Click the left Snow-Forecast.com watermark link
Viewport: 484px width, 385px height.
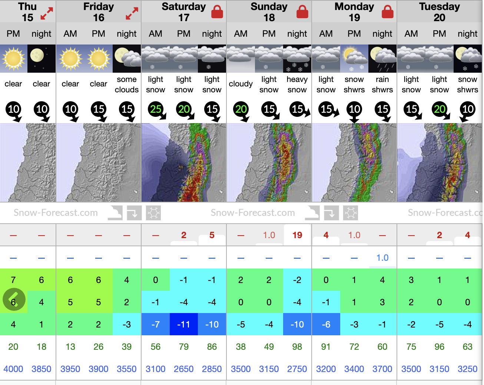tap(56, 213)
